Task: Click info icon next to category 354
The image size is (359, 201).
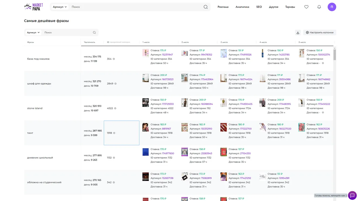Action: tap(114, 59)
